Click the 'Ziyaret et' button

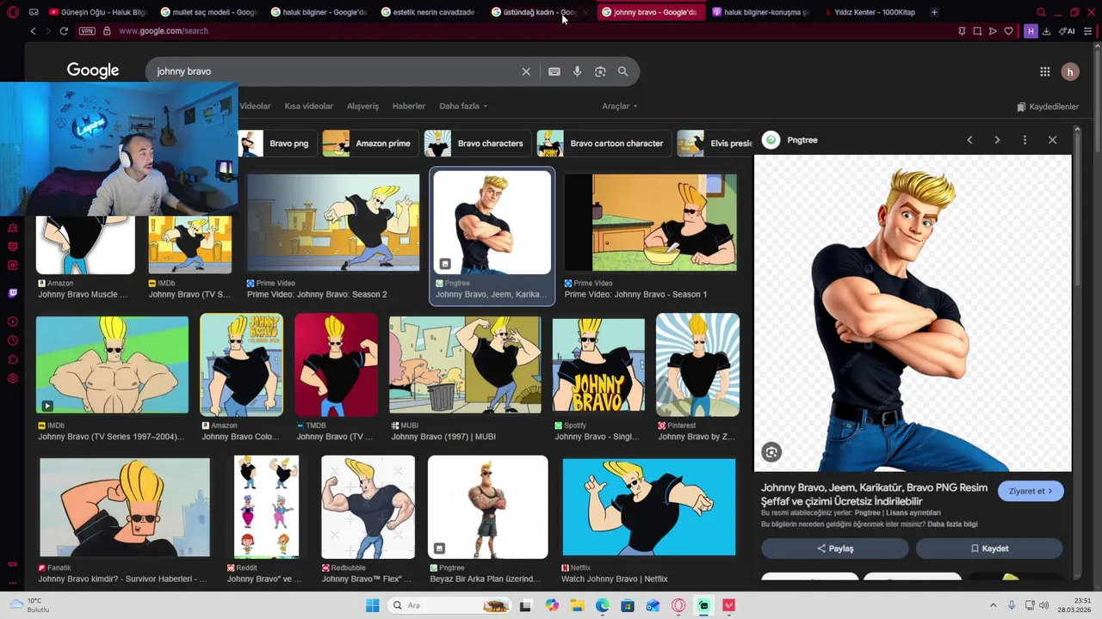(1031, 491)
